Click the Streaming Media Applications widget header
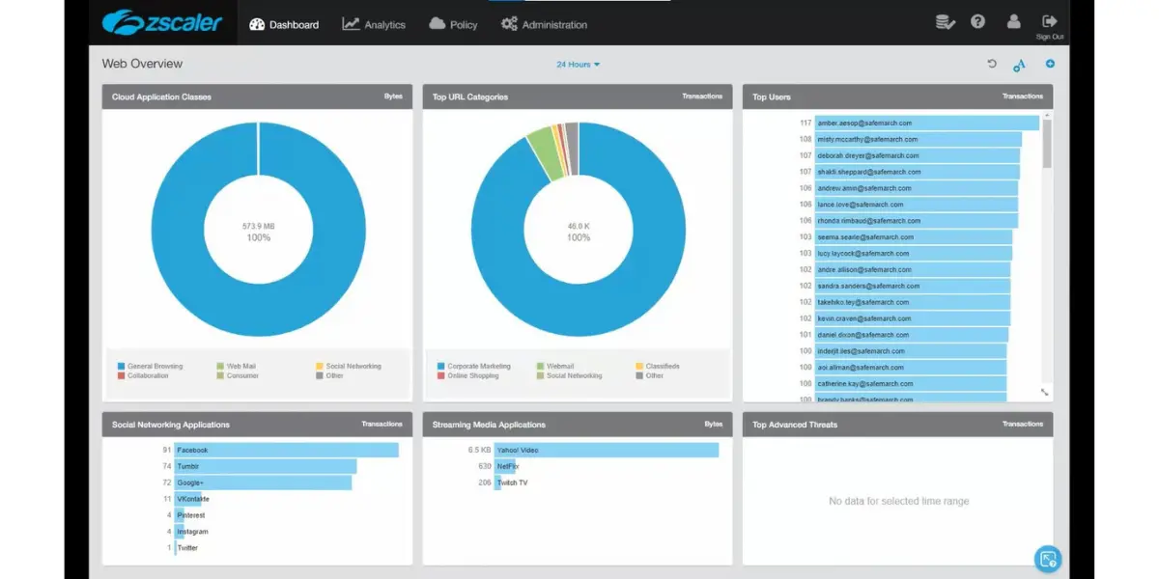1159x579 pixels. click(x=577, y=425)
